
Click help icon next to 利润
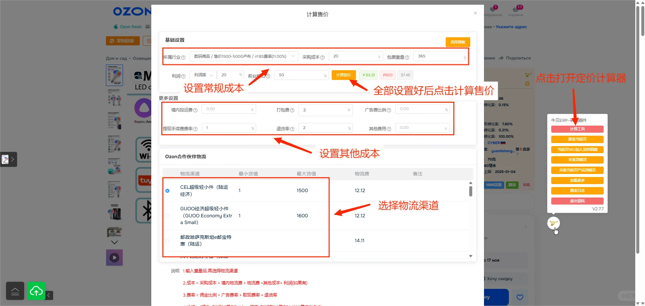pyautogui.click(x=183, y=76)
